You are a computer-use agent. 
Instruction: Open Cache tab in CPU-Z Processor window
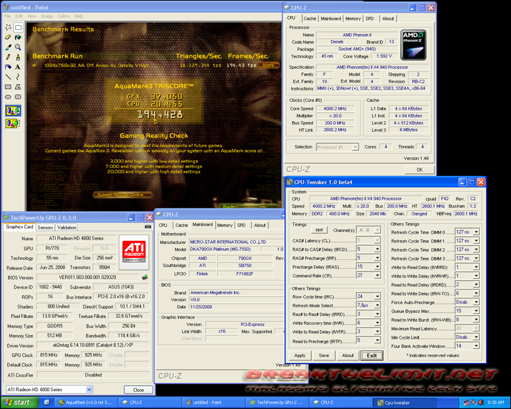coord(310,18)
